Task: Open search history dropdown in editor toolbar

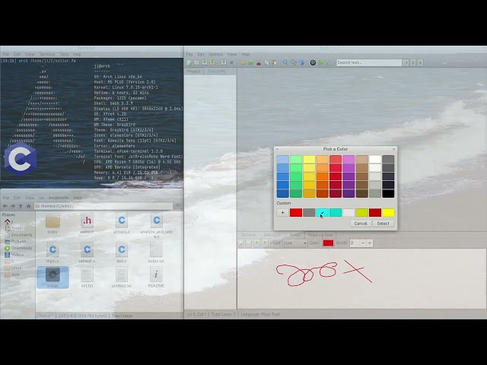Action: [406, 62]
